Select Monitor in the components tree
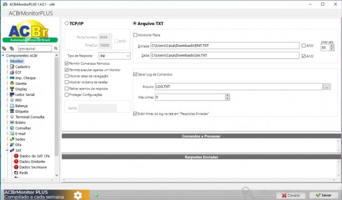Image resolution: width=342 pixels, height=200 pixels. click(17, 61)
